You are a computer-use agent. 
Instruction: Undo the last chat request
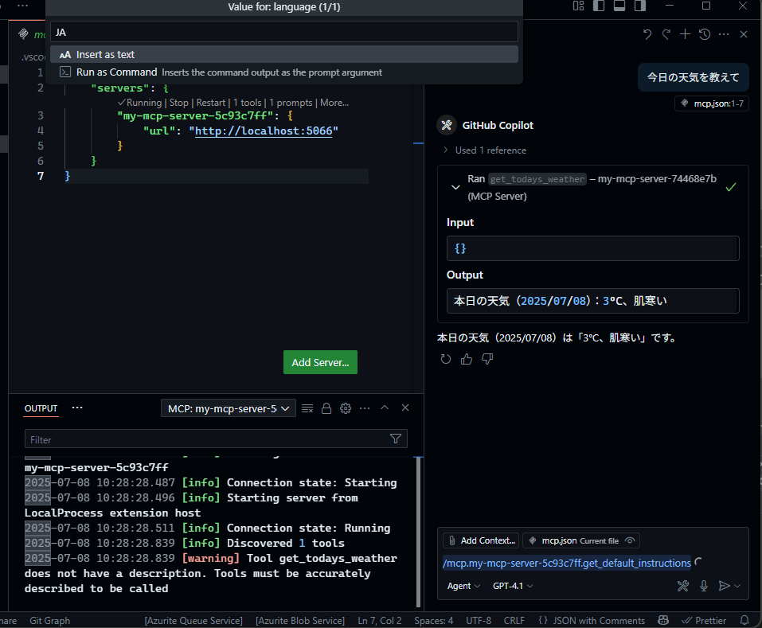click(x=647, y=34)
